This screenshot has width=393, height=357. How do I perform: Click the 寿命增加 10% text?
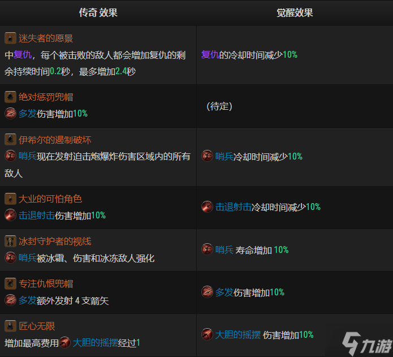click(x=262, y=250)
